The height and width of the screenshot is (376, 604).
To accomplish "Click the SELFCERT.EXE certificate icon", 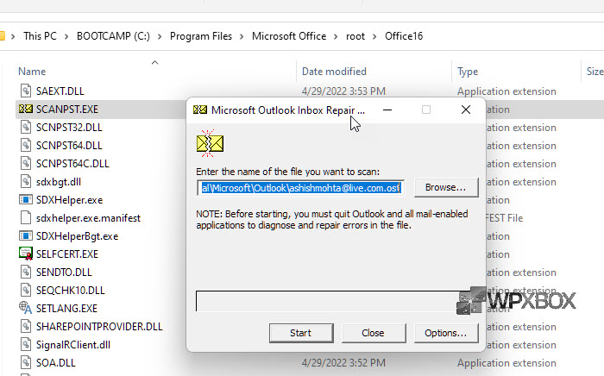I will [26, 254].
